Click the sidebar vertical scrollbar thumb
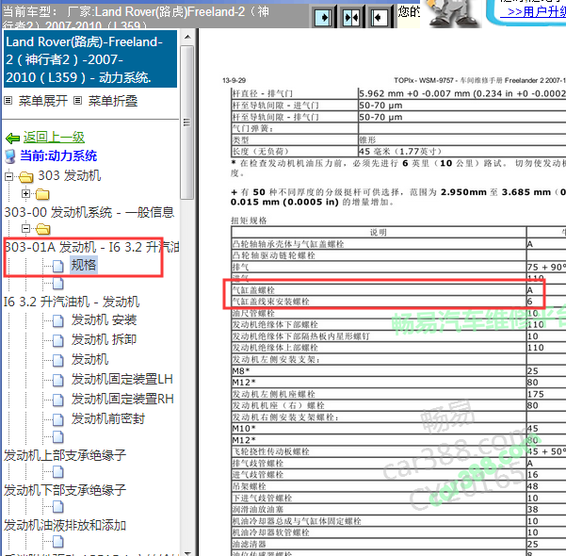The height and width of the screenshot is (556, 566). [187, 123]
